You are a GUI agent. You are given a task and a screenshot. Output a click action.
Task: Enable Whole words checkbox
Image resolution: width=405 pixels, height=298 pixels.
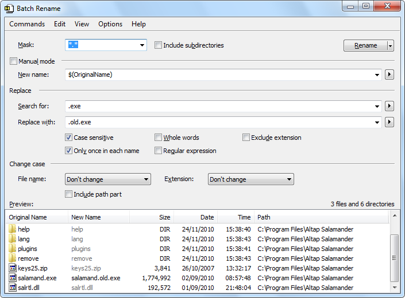click(x=158, y=138)
